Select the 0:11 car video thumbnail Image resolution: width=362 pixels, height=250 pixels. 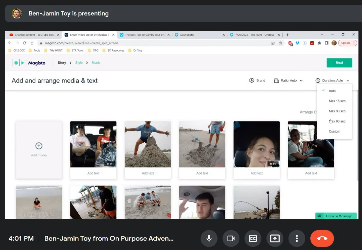coord(93,144)
